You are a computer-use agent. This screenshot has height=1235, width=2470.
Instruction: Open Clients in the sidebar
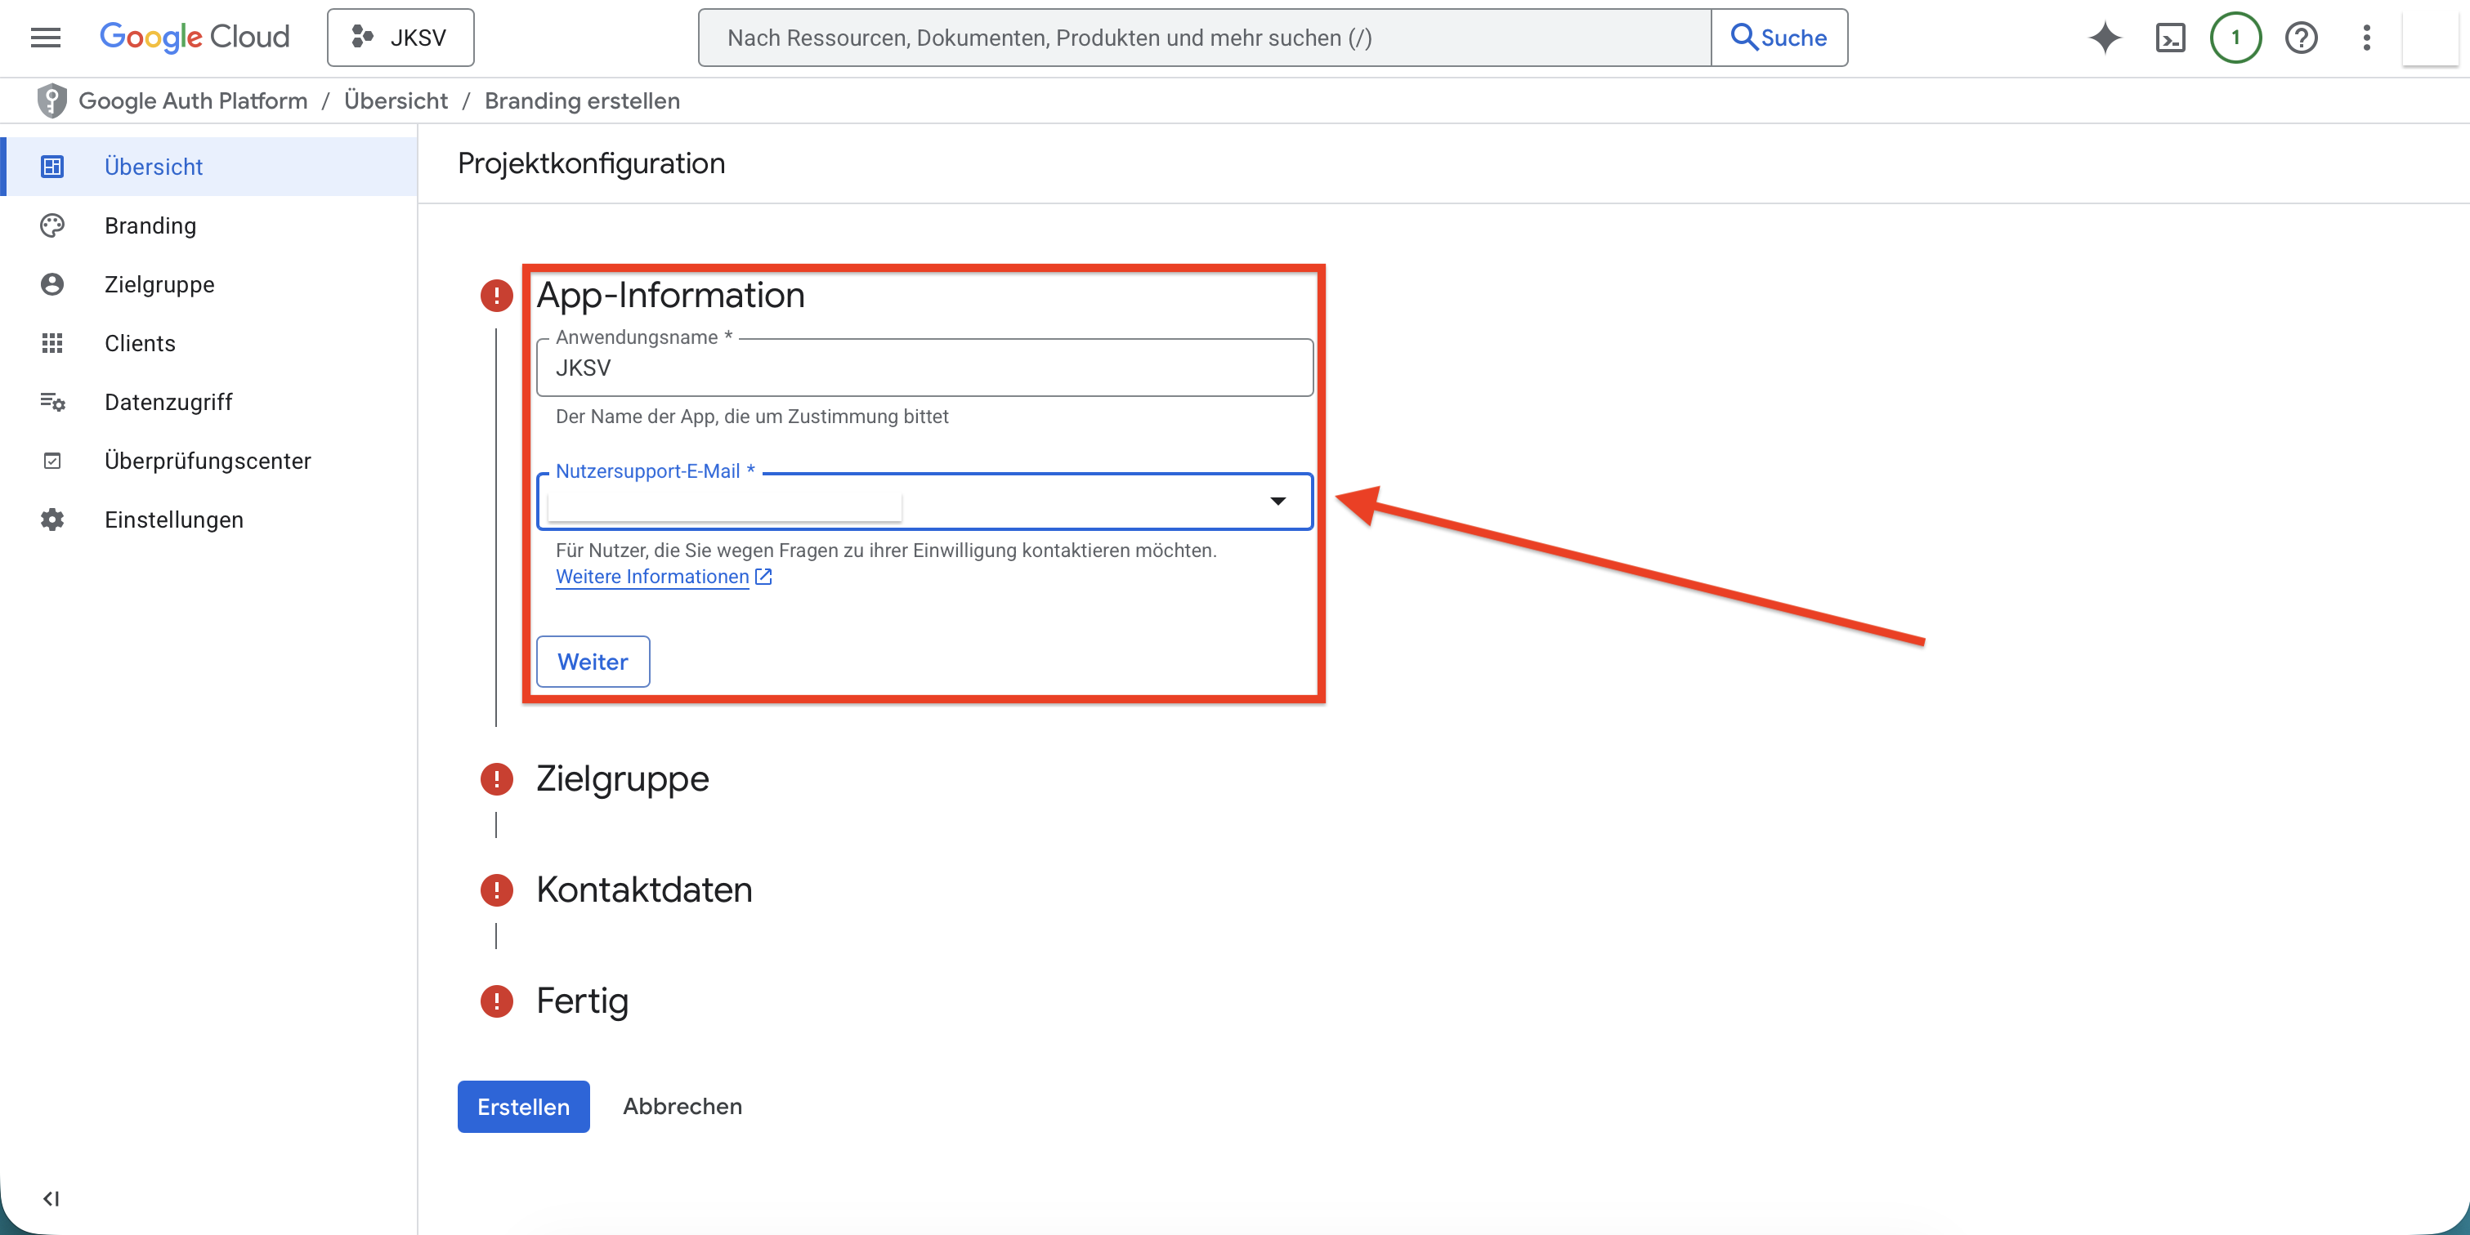(140, 343)
